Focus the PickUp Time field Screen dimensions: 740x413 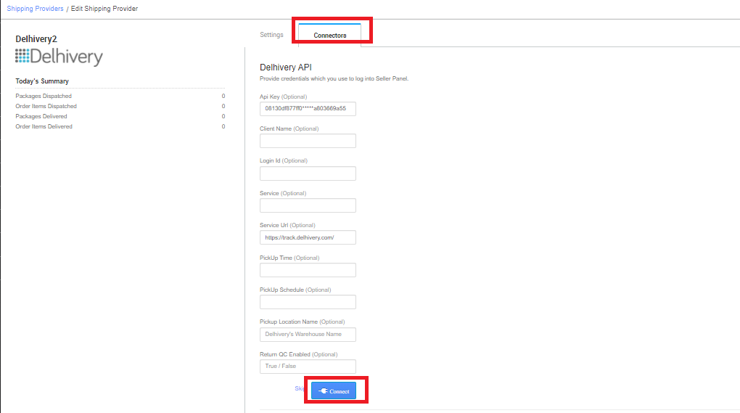point(308,270)
